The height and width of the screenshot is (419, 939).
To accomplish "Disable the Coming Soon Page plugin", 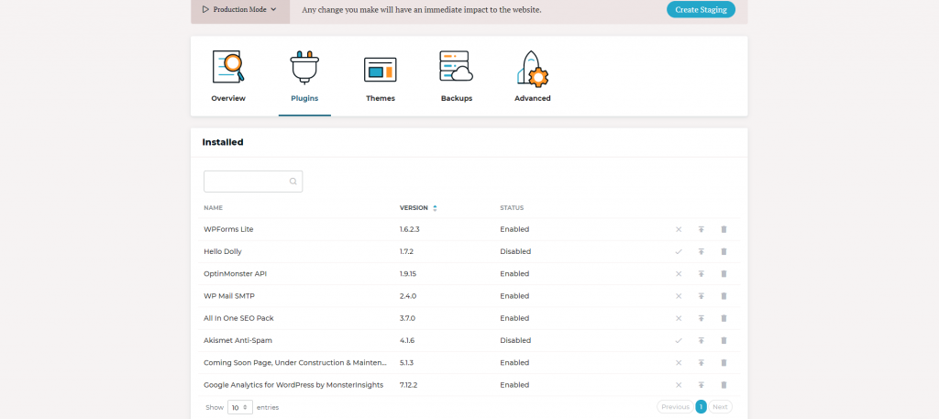I will coord(679,363).
